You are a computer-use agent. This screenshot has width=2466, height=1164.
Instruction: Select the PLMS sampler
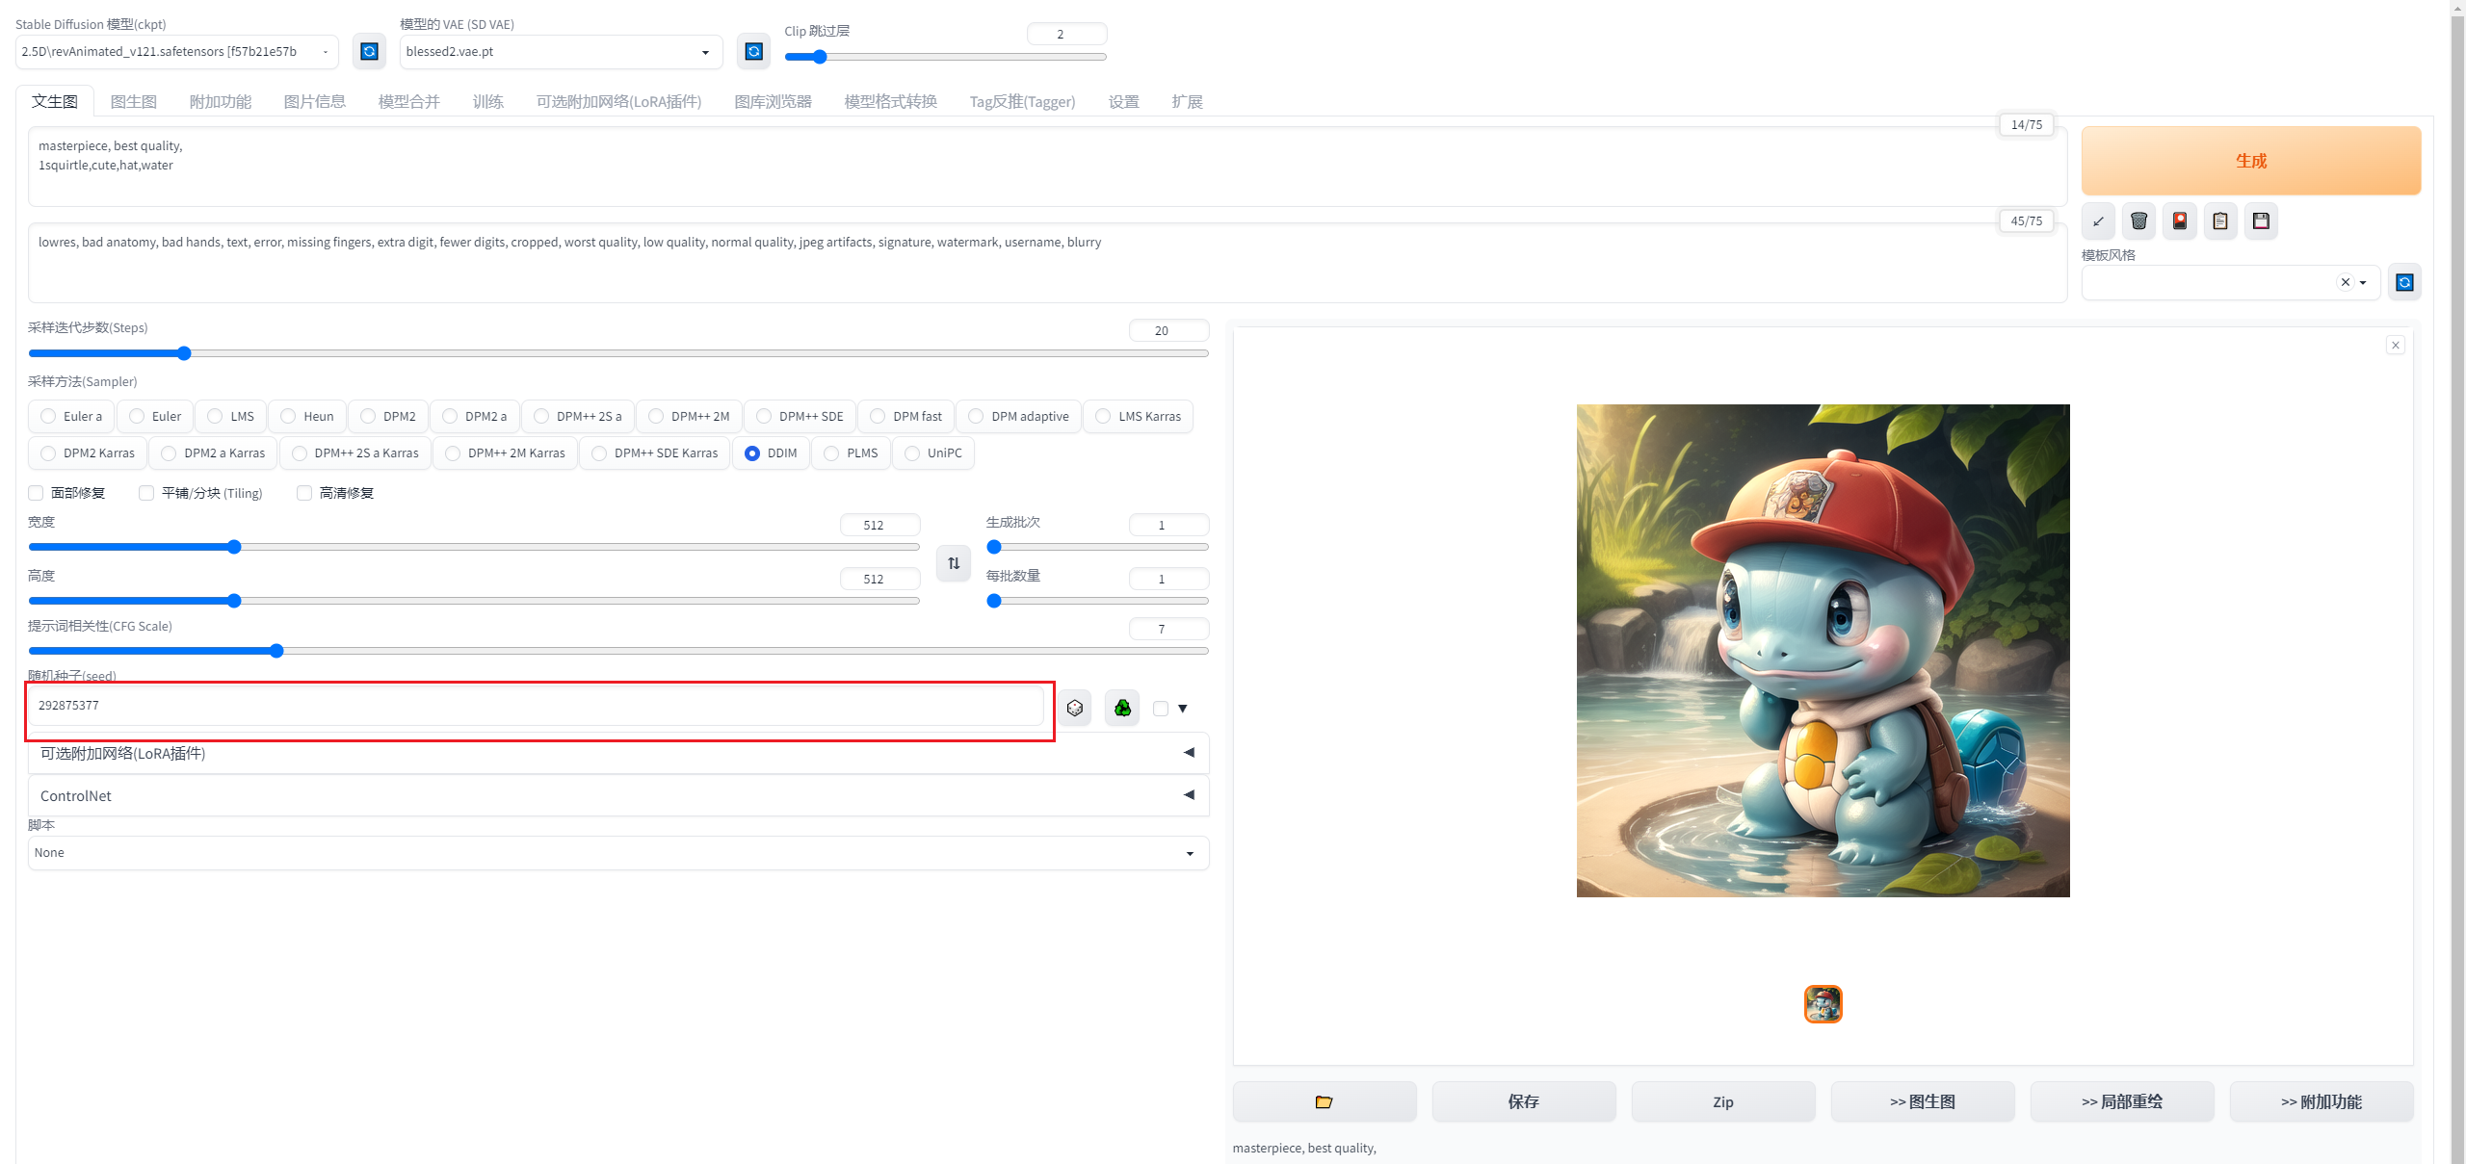tap(852, 453)
